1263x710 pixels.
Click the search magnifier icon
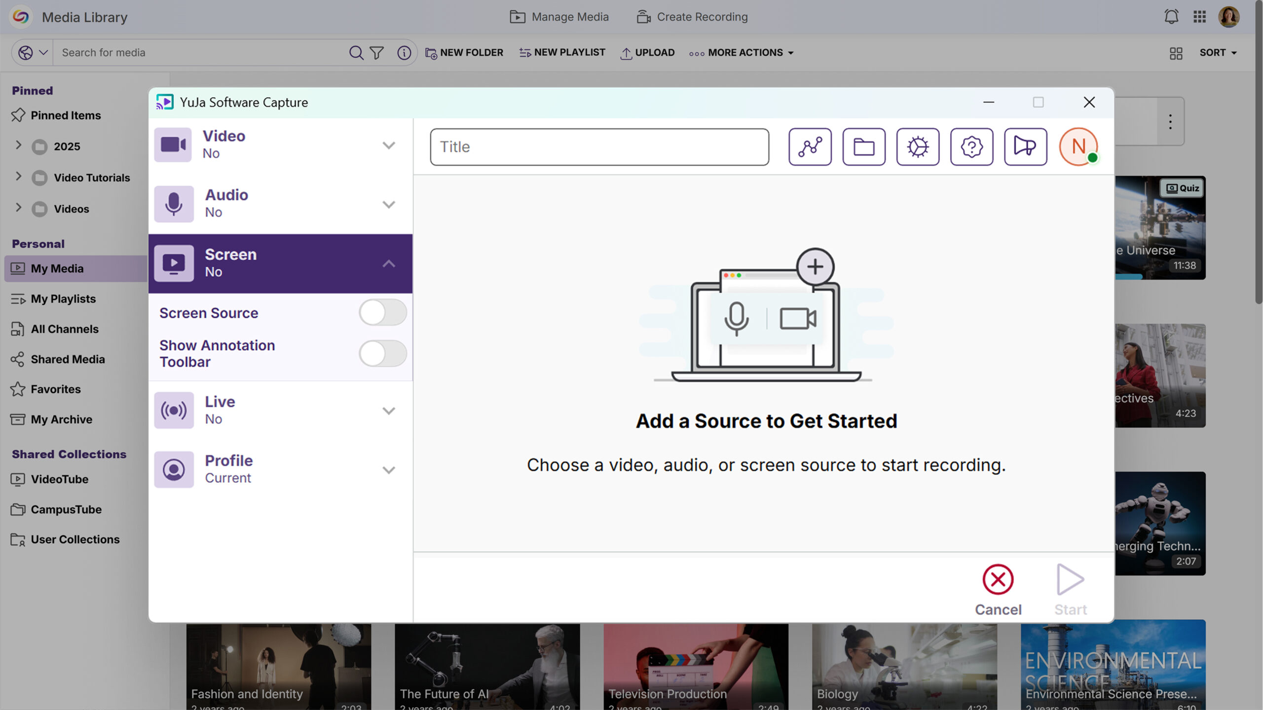tap(356, 52)
